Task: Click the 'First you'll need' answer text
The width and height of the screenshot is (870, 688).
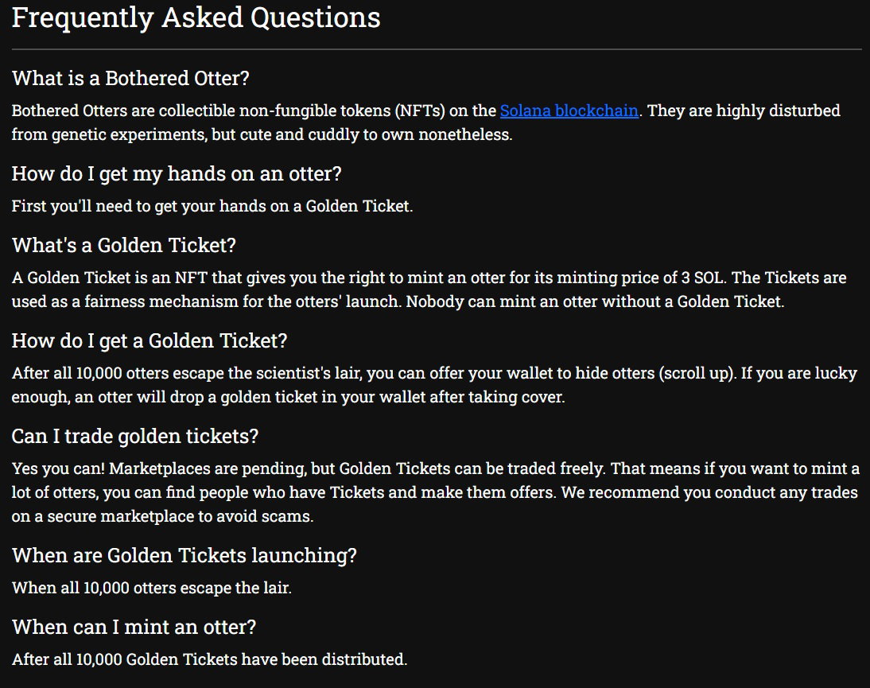Action: [x=212, y=207]
